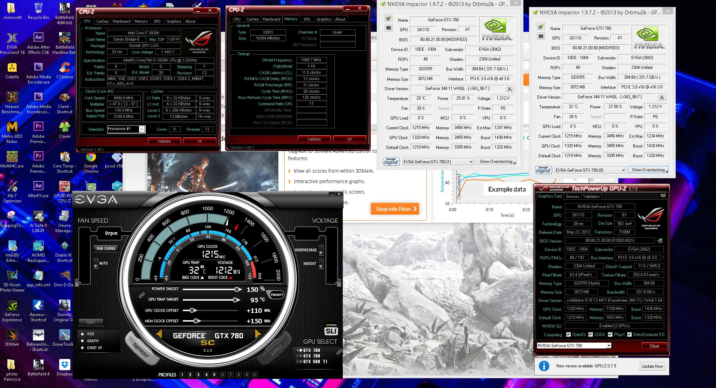
Task: Toggle OpenCL checkbox in GPU-Z
Action: point(568,335)
